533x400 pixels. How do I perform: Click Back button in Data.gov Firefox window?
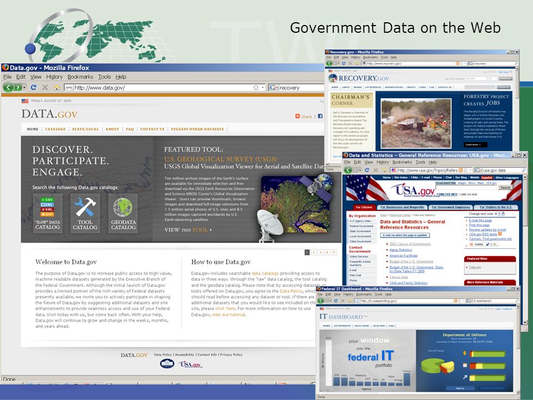click(x=8, y=87)
